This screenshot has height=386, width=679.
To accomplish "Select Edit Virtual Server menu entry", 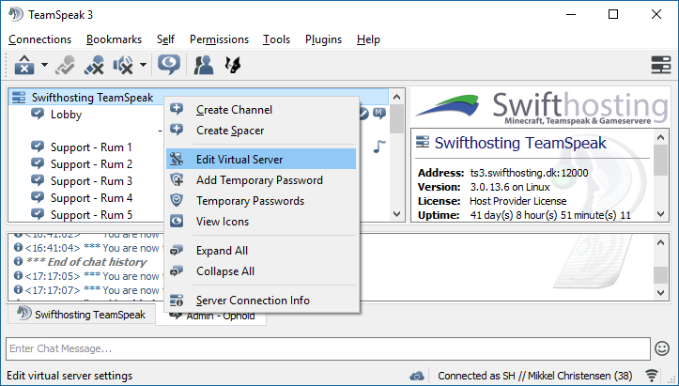I will tap(261, 159).
